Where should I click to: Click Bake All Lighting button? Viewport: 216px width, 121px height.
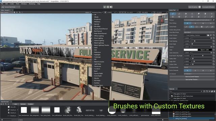tap(193, 7)
